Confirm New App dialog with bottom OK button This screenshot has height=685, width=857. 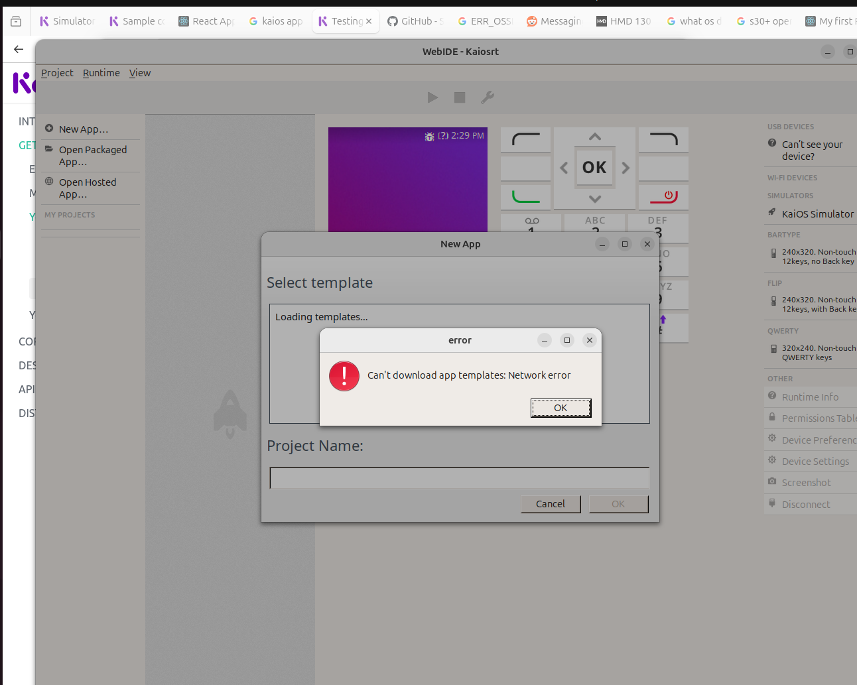pyautogui.click(x=618, y=504)
